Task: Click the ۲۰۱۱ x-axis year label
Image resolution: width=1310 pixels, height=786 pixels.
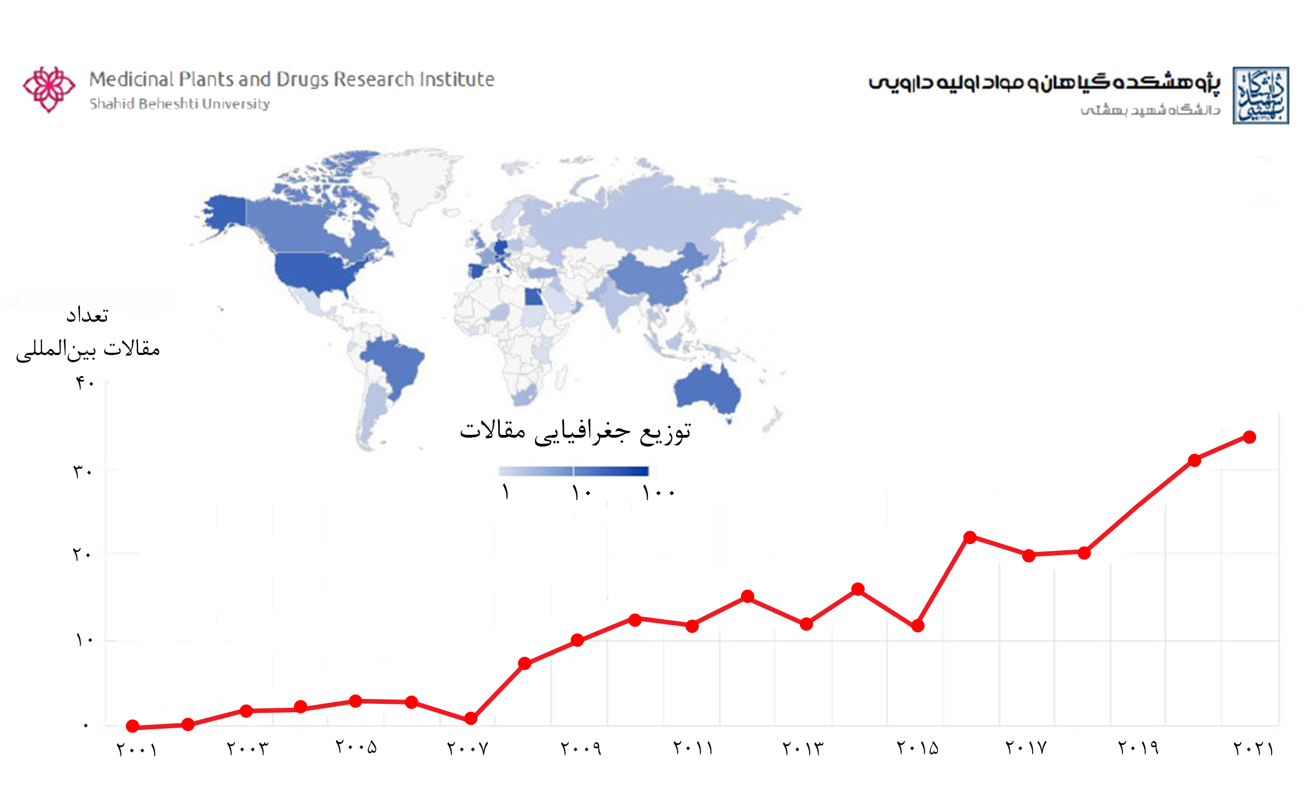Action: pos(692,748)
